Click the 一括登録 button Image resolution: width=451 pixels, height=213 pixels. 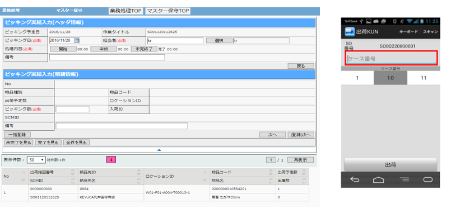[17, 135]
